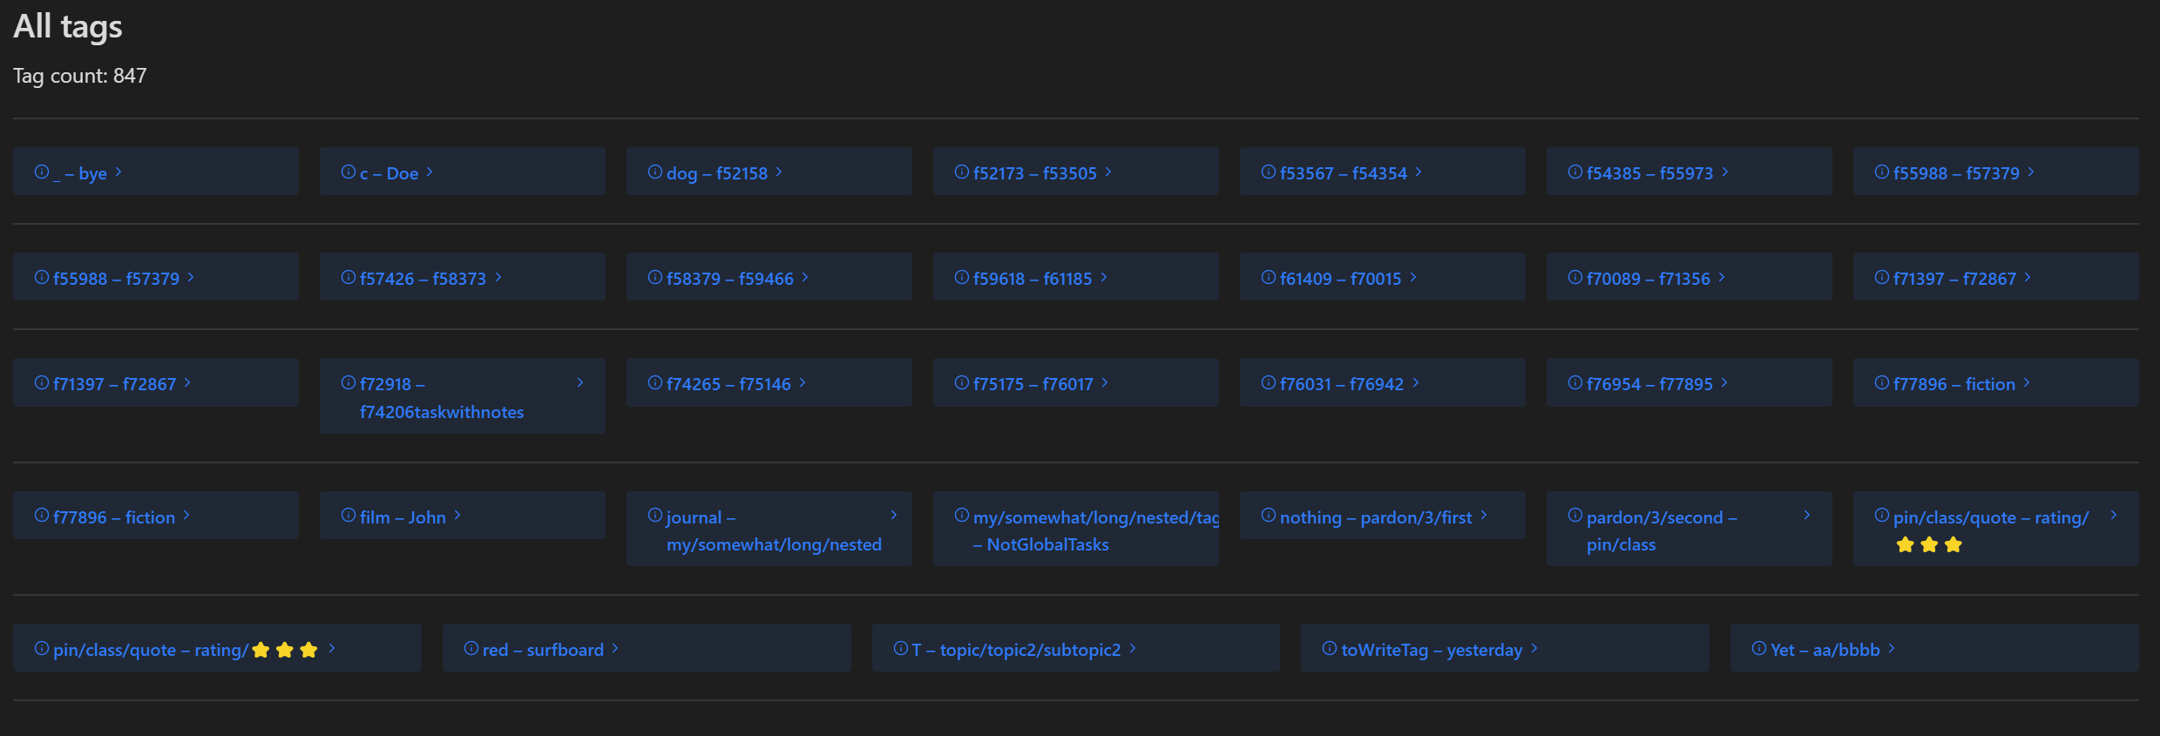
Task: Click info icon before 'nothing – pardon/3/first'
Action: tap(1268, 516)
